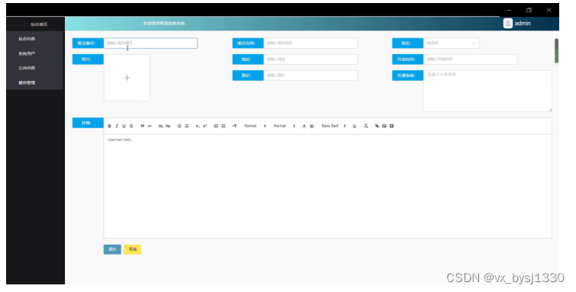Focus the 景点编号 input field
The height and width of the screenshot is (292, 576).
[150, 43]
